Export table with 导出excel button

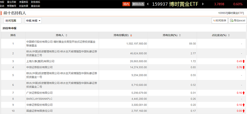237,20
